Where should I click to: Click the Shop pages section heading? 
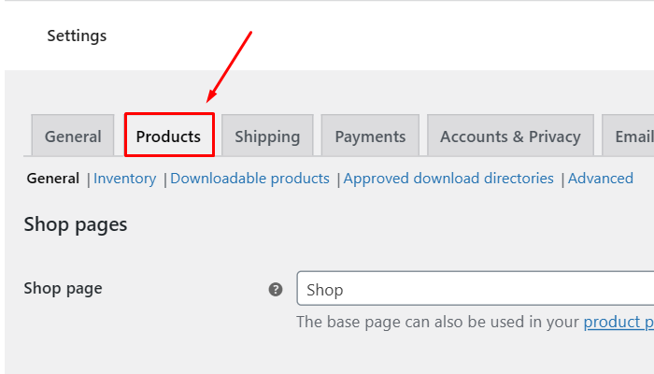point(76,224)
